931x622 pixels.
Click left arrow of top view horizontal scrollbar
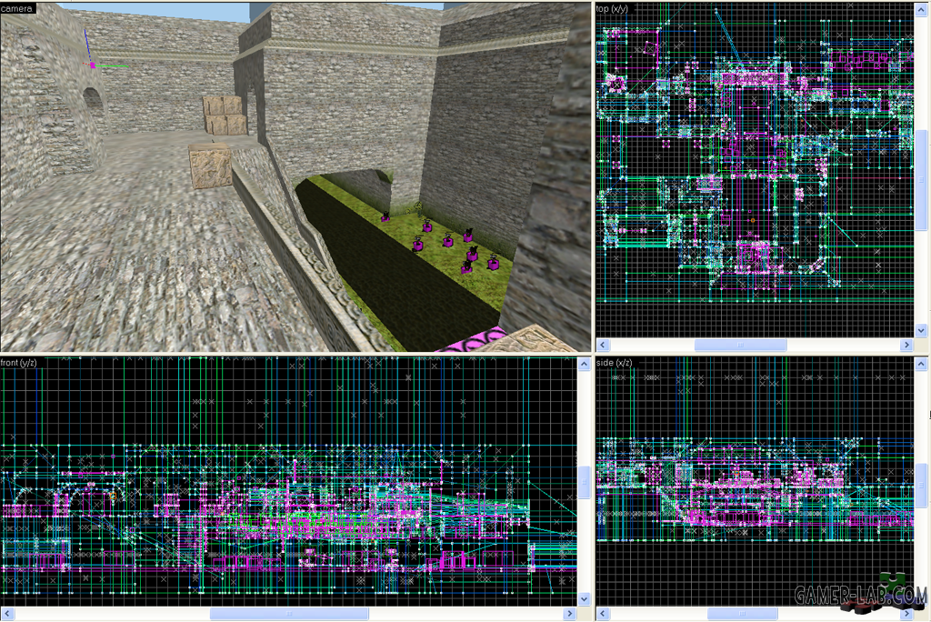tap(603, 345)
